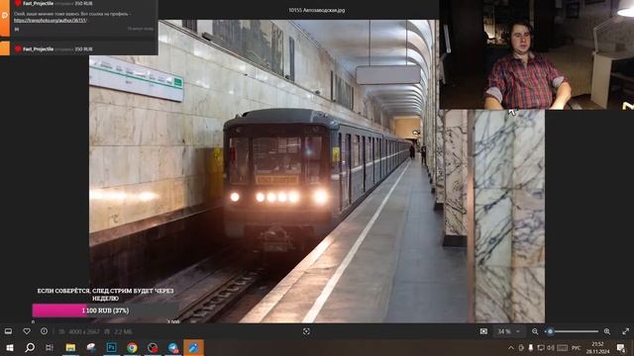Switch to Photoshop on the taskbar
Image resolution: width=634 pixels, height=356 pixels.
[112, 347]
